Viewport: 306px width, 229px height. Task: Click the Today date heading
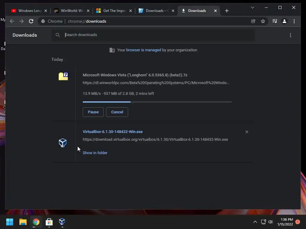click(x=57, y=59)
